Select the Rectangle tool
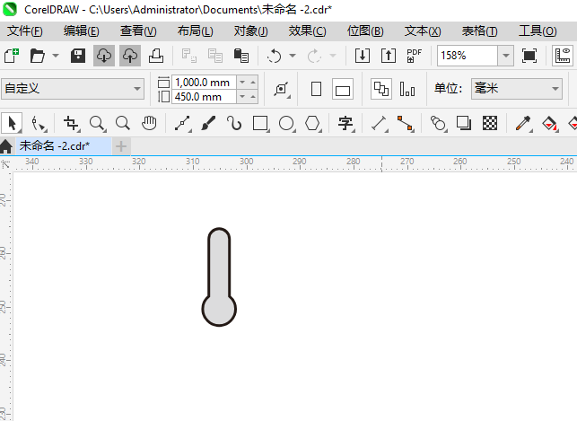 260,123
